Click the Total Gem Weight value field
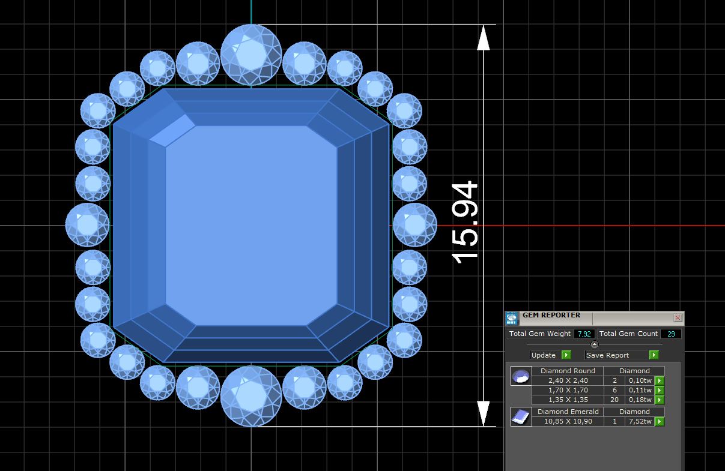 pyautogui.click(x=583, y=334)
